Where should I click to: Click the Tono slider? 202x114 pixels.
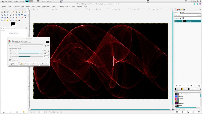(31, 51)
